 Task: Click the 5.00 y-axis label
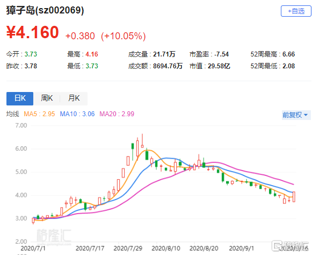click(21, 172)
